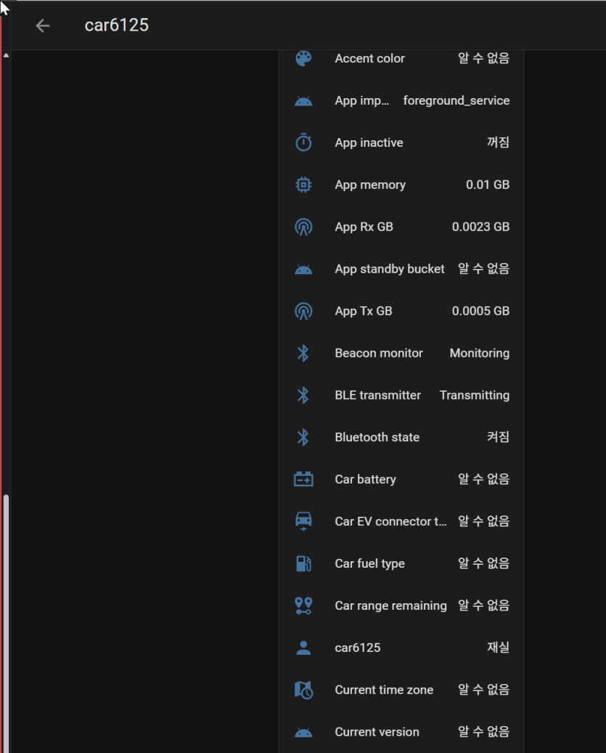Open the Car EV connector type entry
Viewport: 606px width, 753px height.
(x=401, y=522)
